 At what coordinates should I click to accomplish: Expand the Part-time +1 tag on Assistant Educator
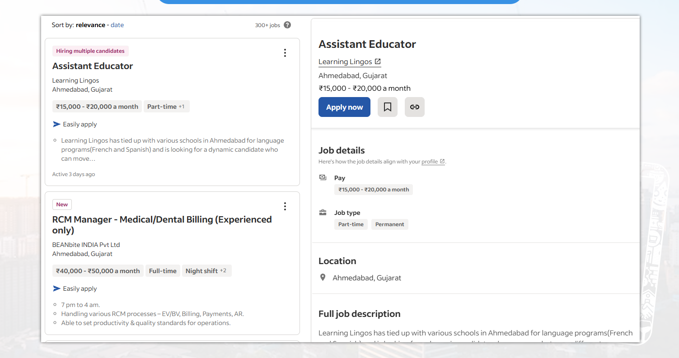point(166,107)
